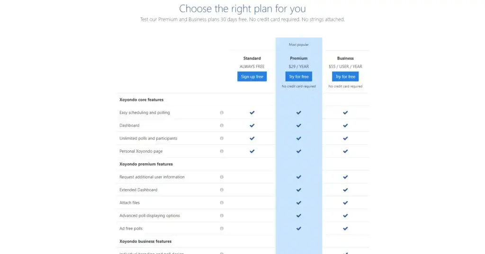Open info icon for Attach files
485x254 pixels.
coord(222,203)
